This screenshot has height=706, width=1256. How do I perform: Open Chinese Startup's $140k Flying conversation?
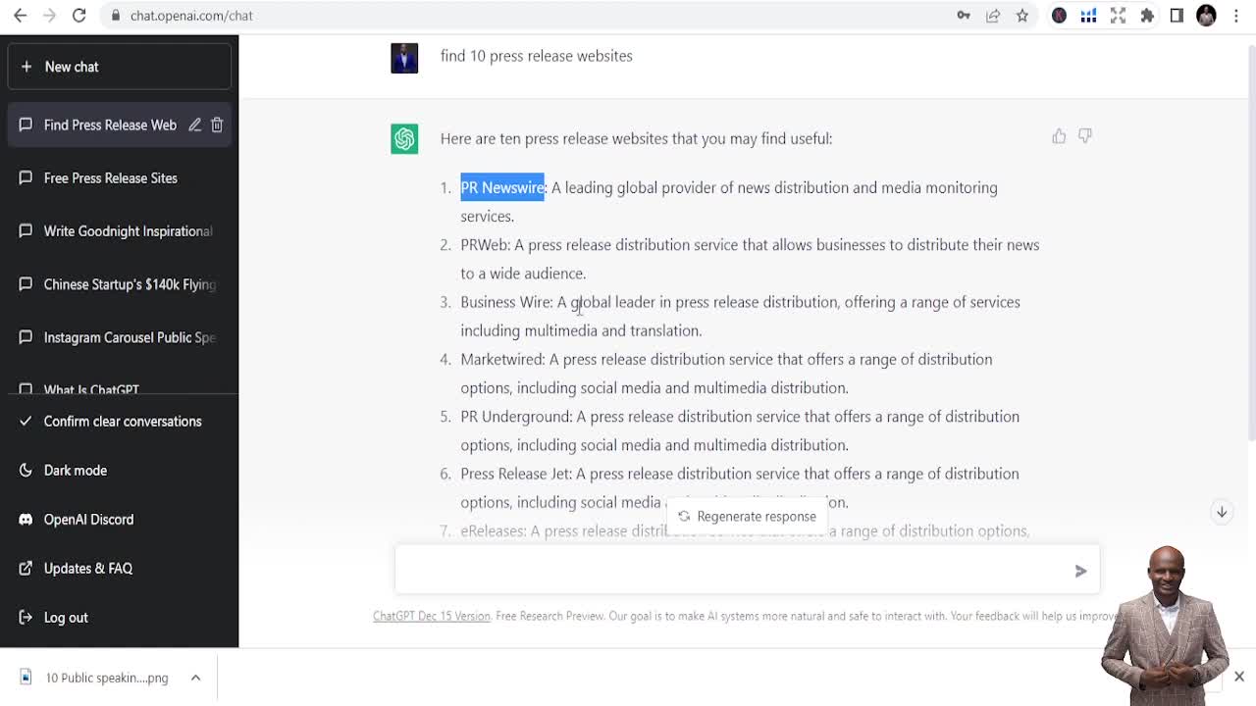pos(119,284)
